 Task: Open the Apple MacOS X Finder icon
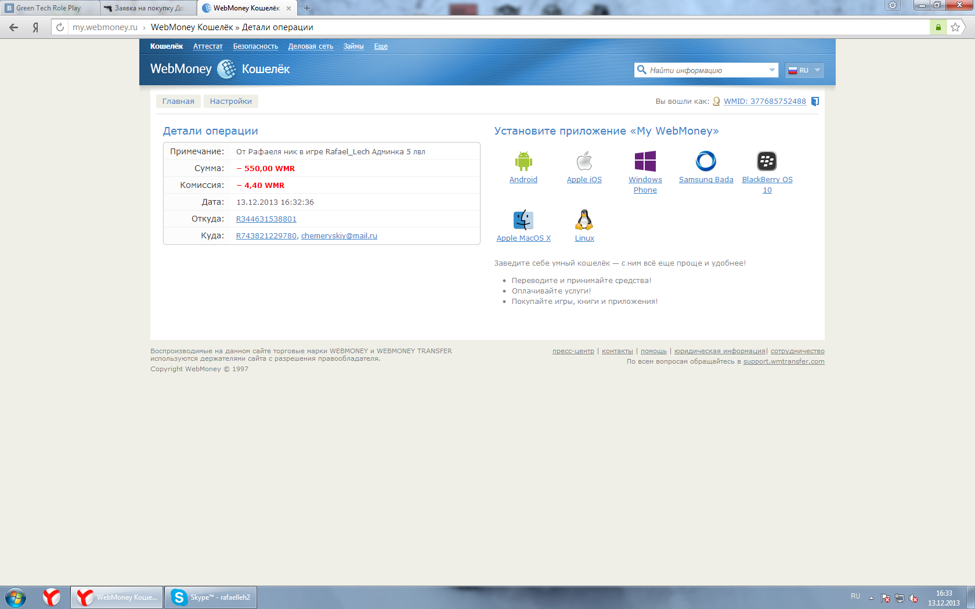tap(523, 220)
